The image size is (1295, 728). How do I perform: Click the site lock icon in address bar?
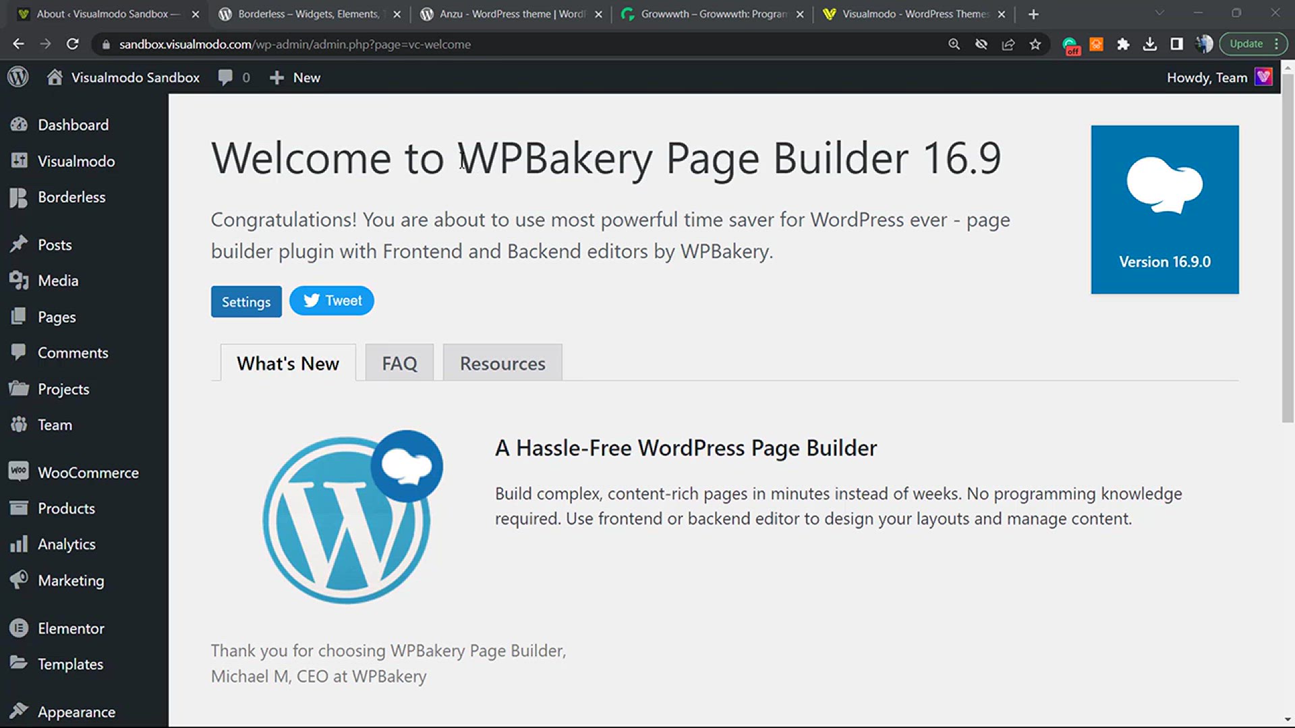[105, 44]
